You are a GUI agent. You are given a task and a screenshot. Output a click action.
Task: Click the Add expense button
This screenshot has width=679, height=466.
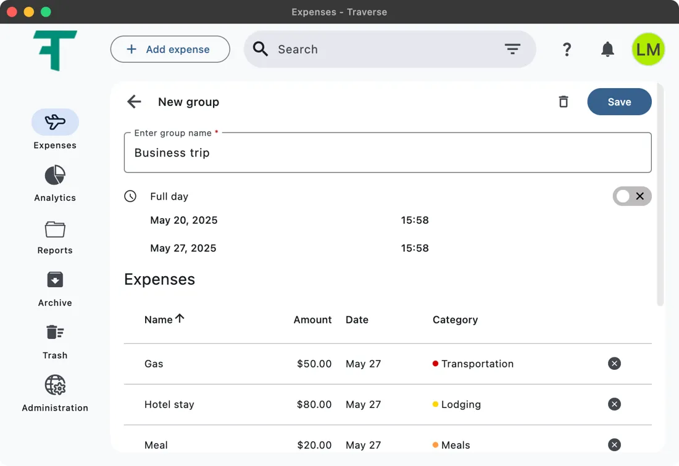[170, 49]
